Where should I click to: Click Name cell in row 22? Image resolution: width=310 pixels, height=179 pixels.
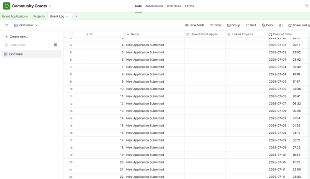pyautogui.click(x=154, y=176)
